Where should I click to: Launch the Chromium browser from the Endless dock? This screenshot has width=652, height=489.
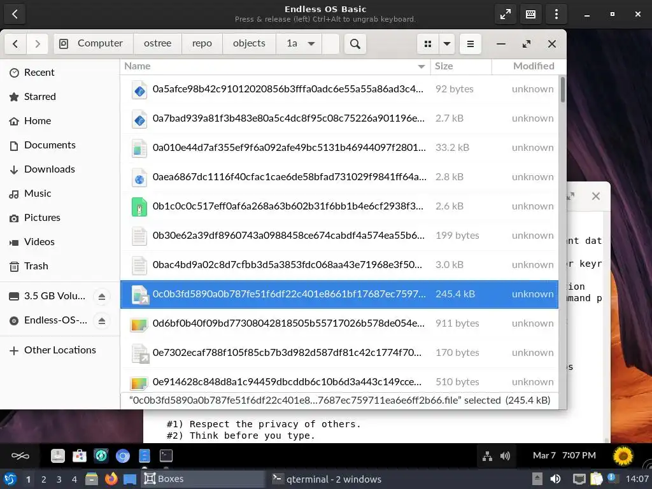click(x=123, y=456)
